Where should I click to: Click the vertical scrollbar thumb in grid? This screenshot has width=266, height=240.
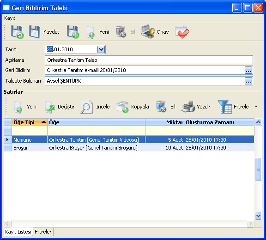[258, 169]
